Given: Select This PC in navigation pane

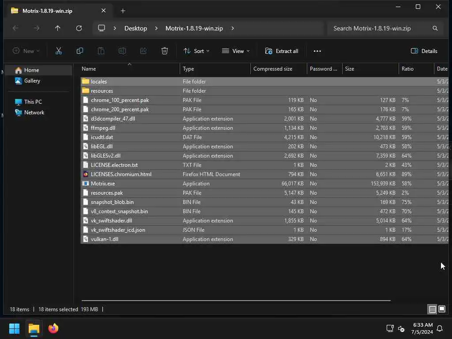Looking at the screenshot, I should tap(39, 102).
